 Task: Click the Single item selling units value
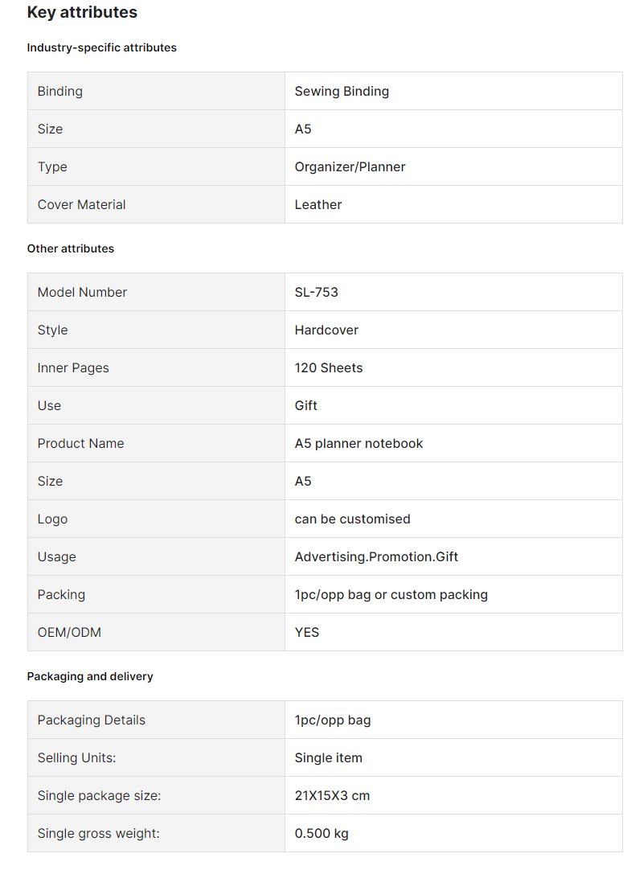(x=329, y=757)
